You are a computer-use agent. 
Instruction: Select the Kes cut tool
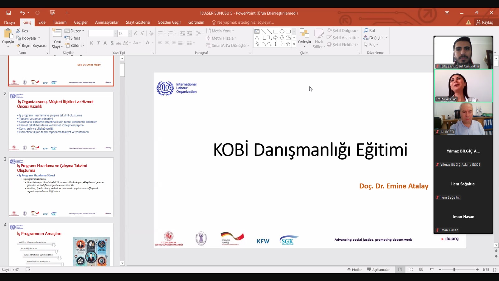(22, 31)
